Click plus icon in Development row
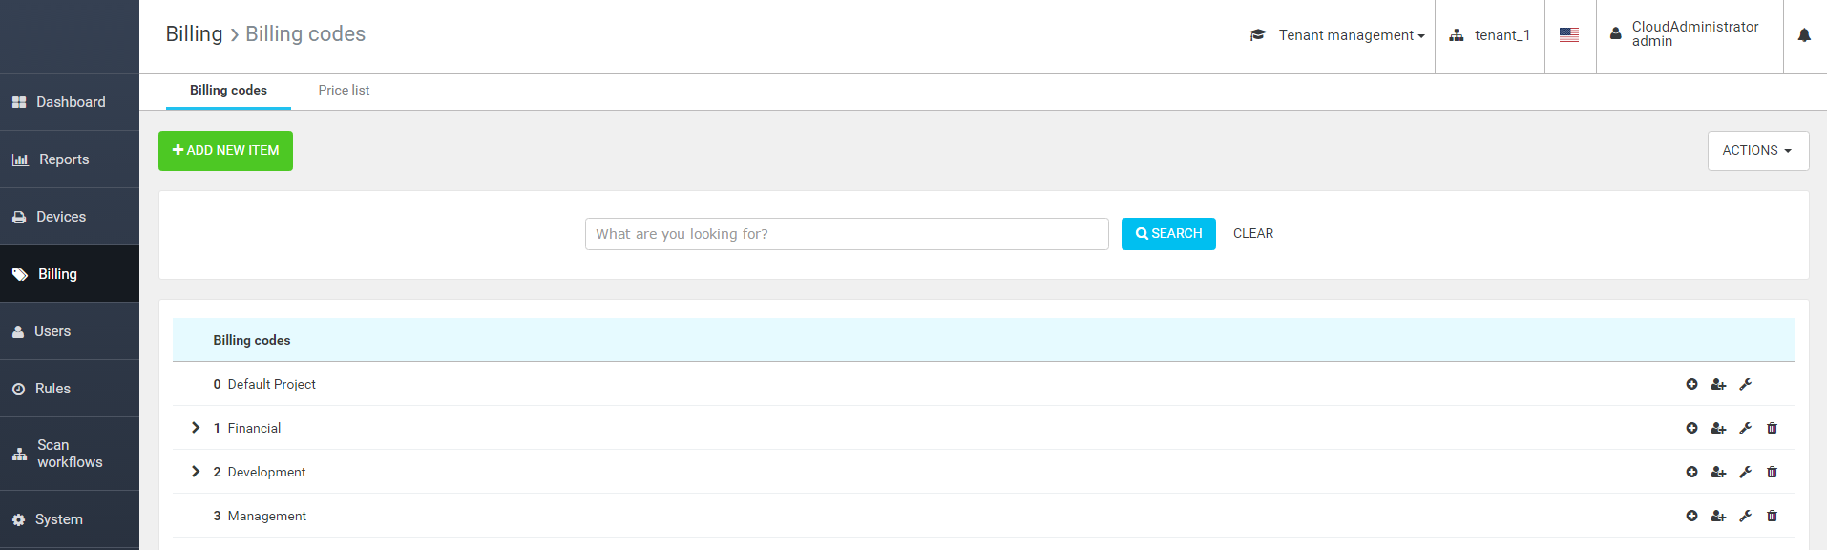1827x550 pixels. (1691, 472)
